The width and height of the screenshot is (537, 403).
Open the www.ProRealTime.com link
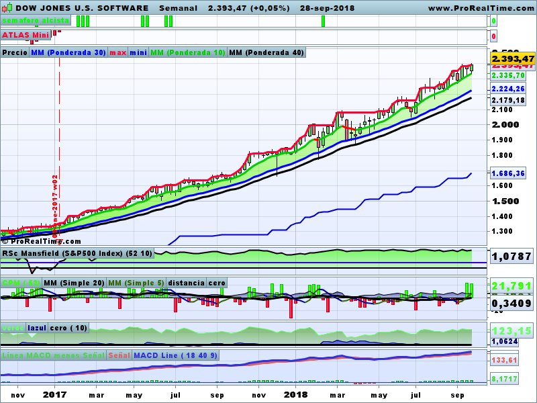482,8
